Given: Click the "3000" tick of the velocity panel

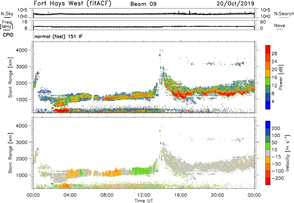Looking at the screenshot, I should point(21,142).
